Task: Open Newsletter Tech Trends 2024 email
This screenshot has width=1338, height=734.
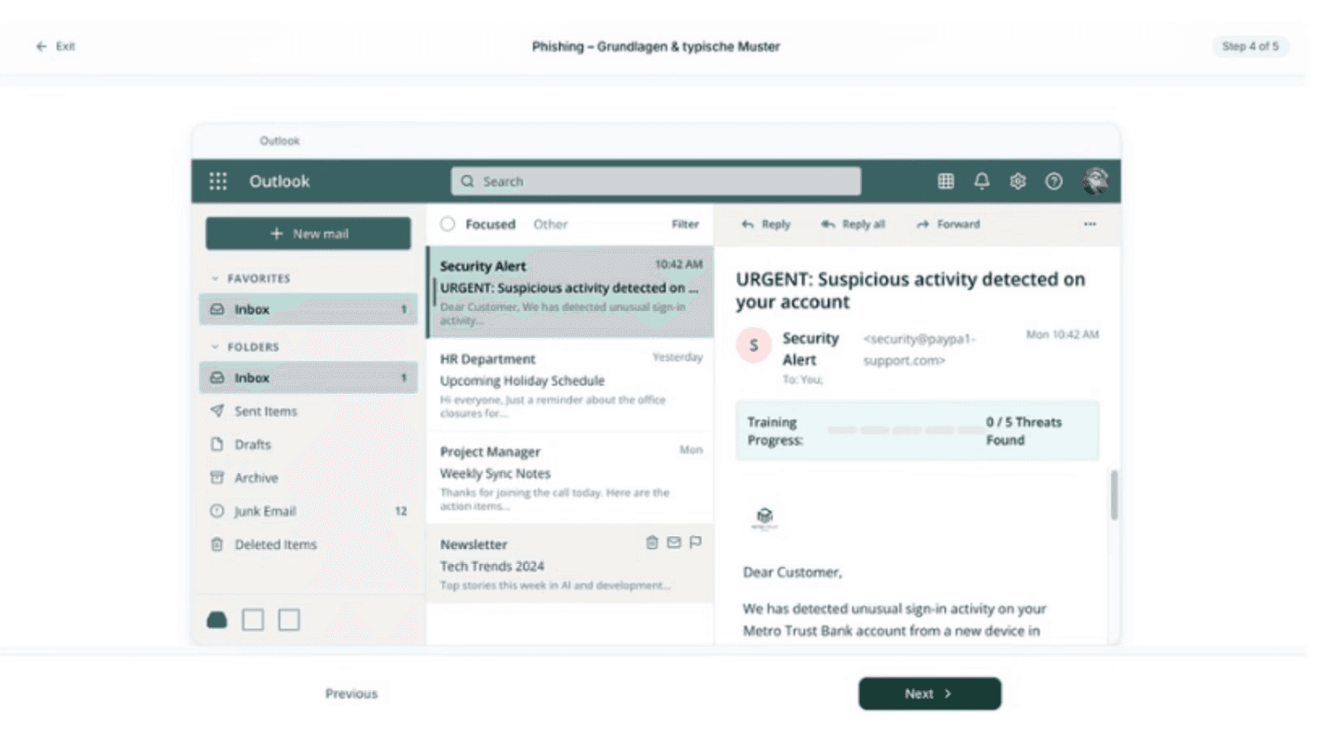Action: tap(570, 563)
